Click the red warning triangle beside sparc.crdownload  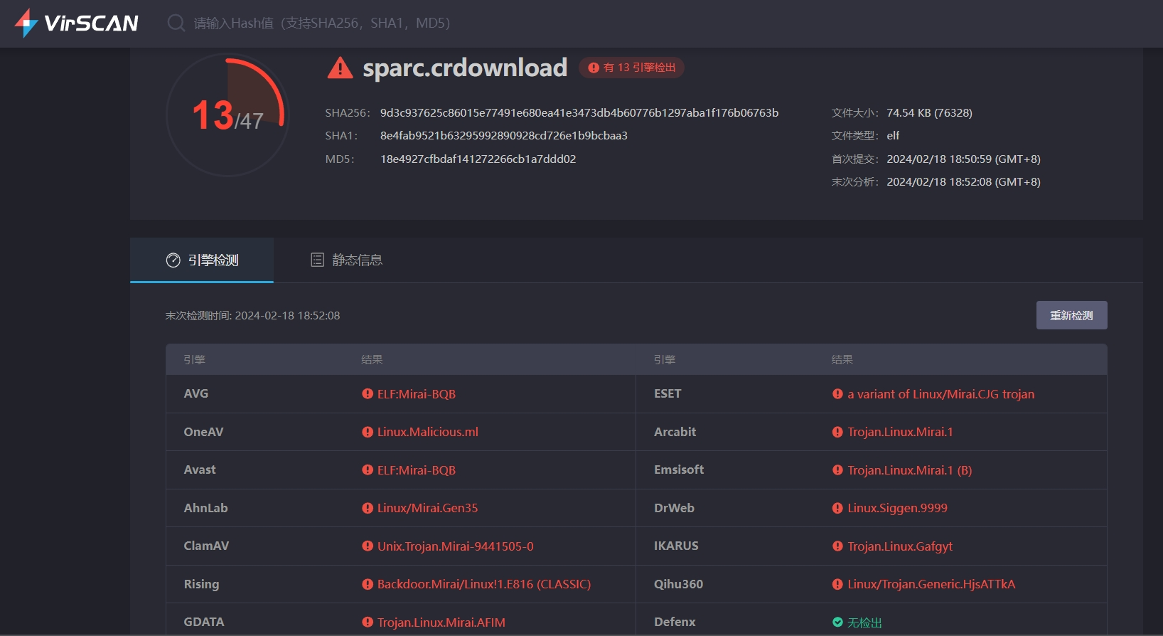click(x=340, y=68)
